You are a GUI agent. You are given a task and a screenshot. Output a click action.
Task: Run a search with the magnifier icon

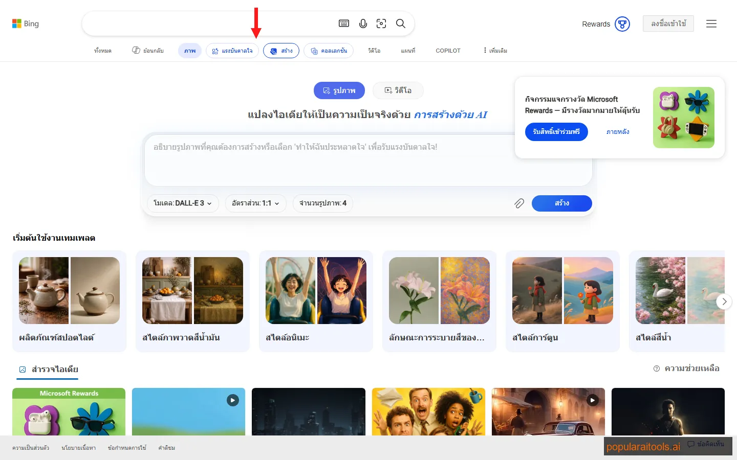pyautogui.click(x=401, y=23)
